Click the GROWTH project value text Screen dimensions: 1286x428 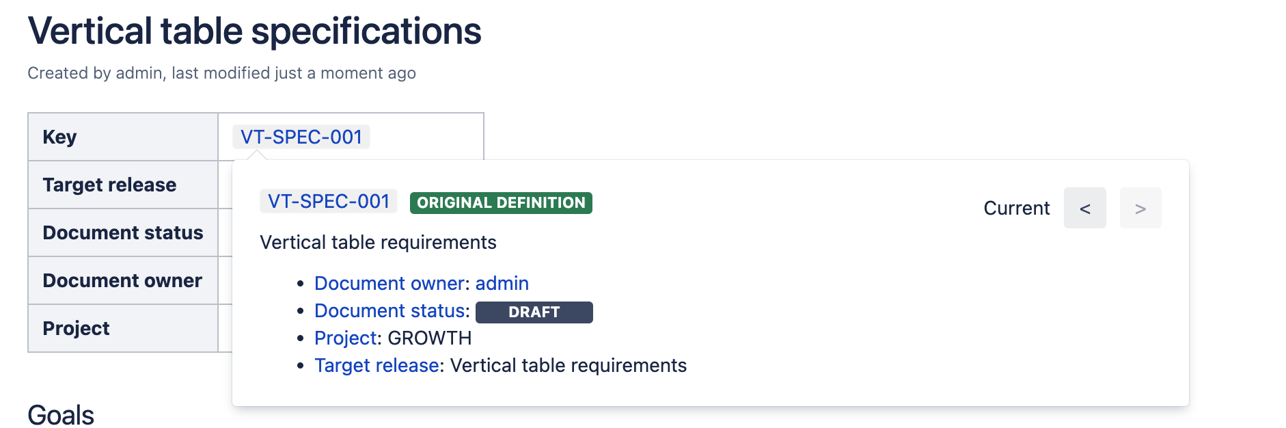(429, 338)
